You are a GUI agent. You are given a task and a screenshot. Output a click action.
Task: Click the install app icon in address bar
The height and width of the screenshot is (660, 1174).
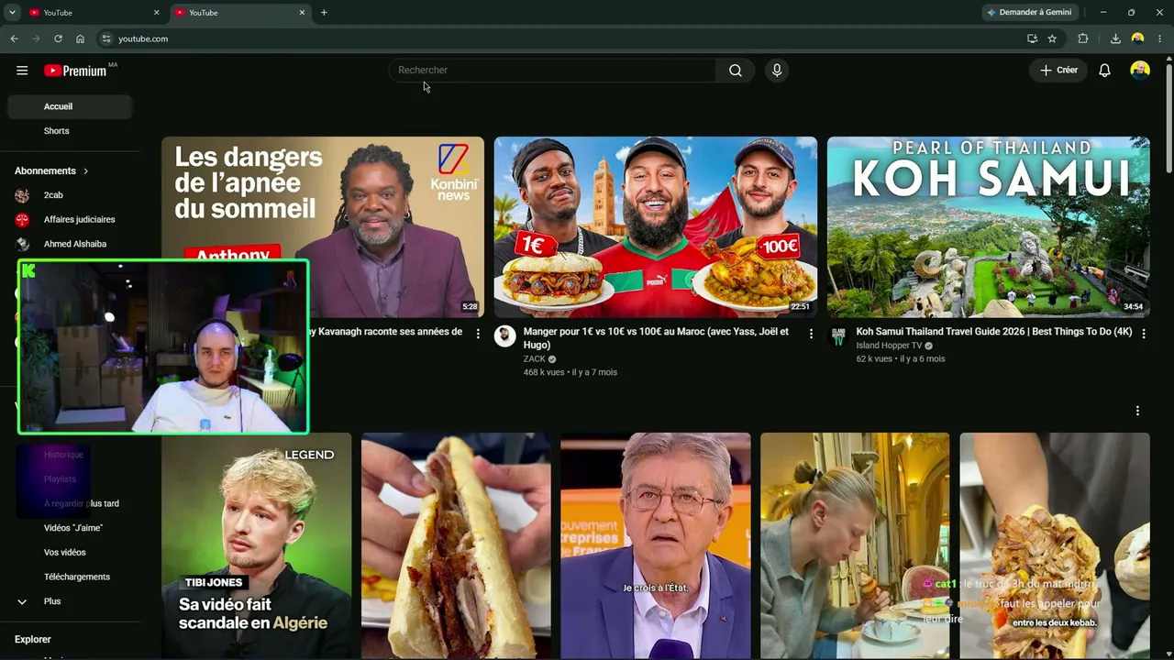(1032, 38)
